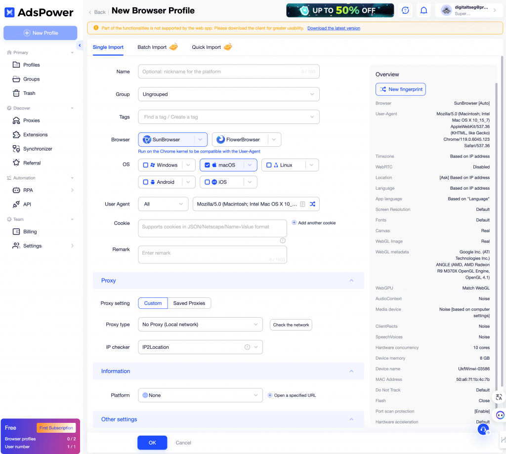Viewport: 506px width, 454px height.
Task: Open Trash in sidebar
Action: [29, 93]
